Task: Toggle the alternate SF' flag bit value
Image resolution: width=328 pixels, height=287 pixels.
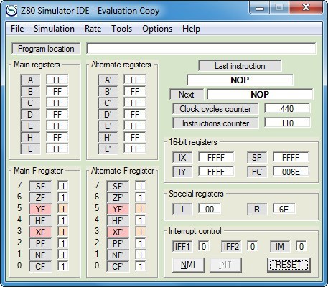Action: click(x=141, y=186)
